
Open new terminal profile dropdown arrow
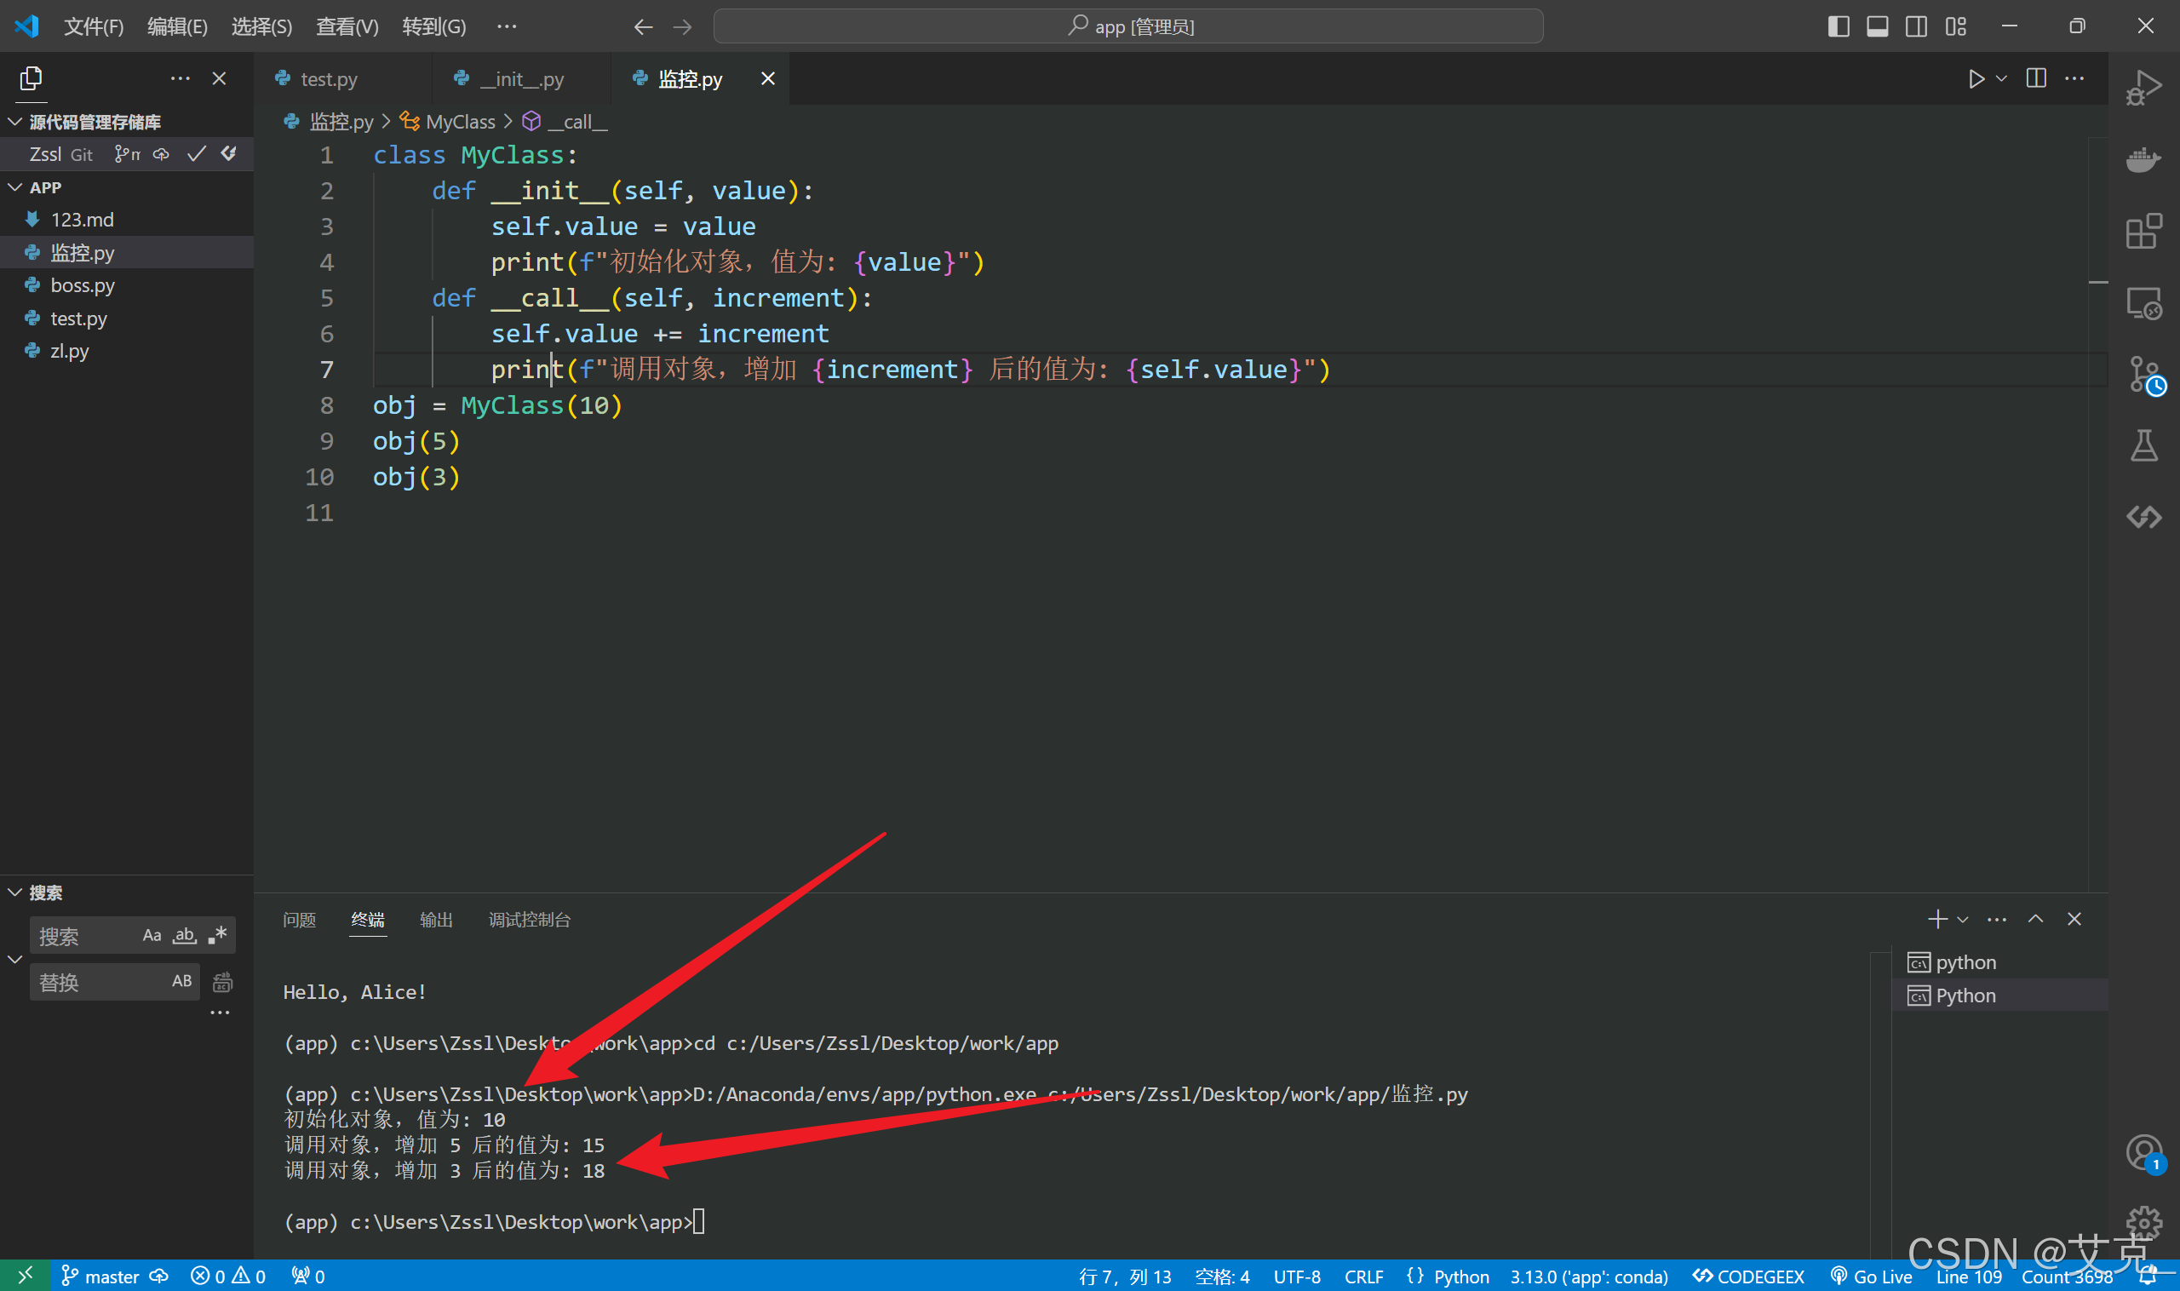pyautogui.click(x=1963, y=920)
